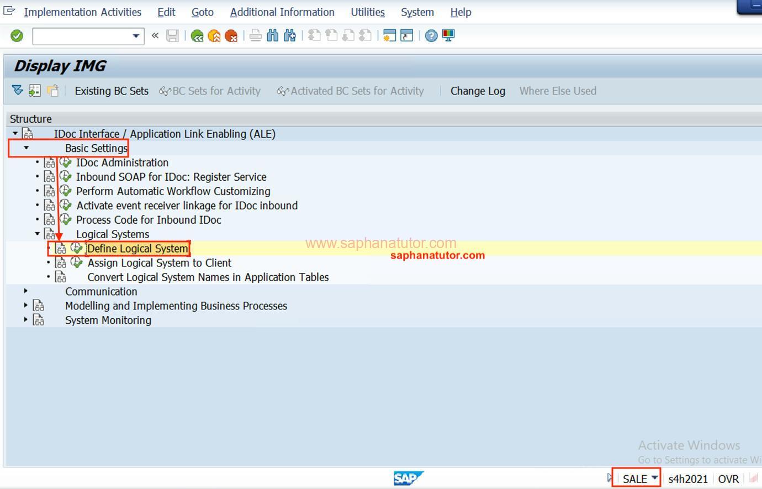Open the Edit menu
Screen dimensions: 762x489
coord(166,12)
